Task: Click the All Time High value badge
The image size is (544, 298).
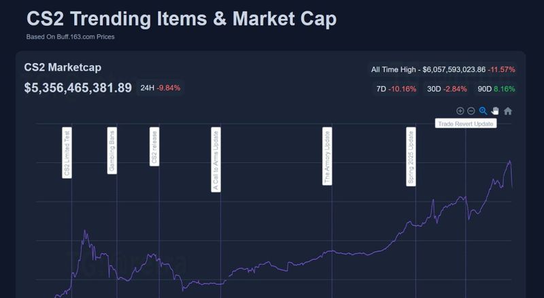Action: (443, 69)
